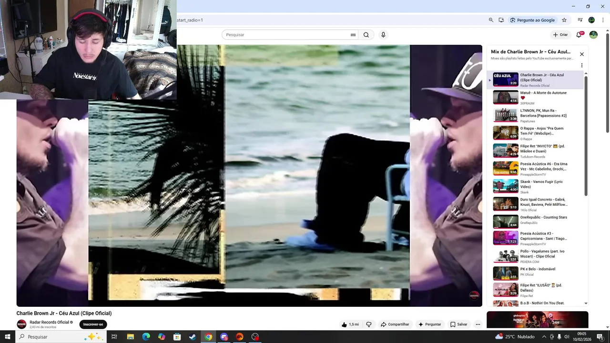This screenshot has height=343, width=610.
Task: Open the Windows notification center icon
Action: point(600,337)
